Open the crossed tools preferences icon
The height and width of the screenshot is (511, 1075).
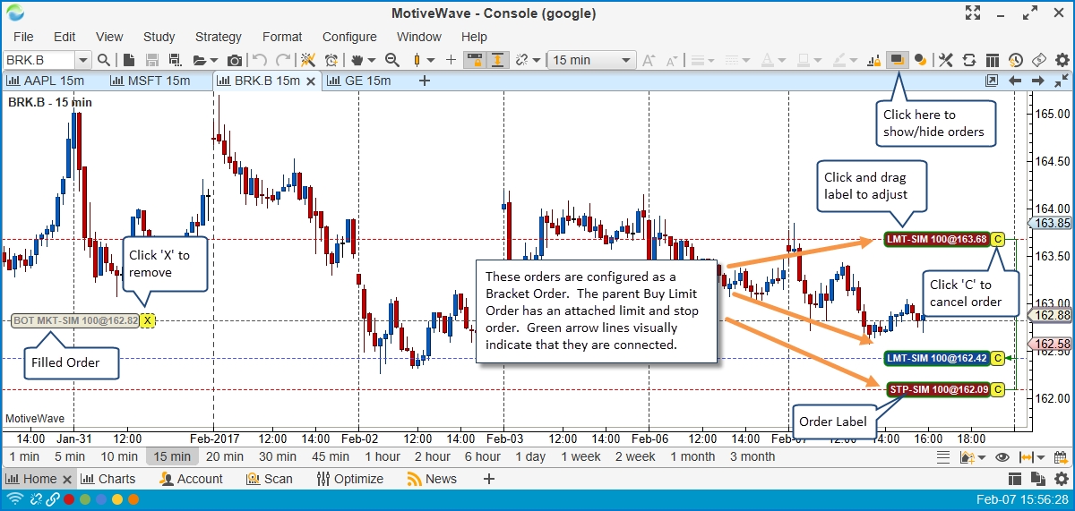pyautogui.click(x=945, y=60)
